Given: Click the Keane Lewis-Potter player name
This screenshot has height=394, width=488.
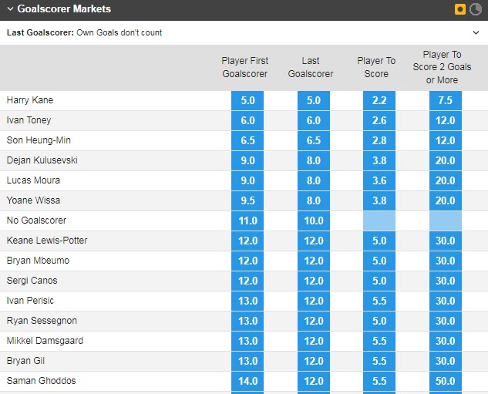Looking at the screenshot, I should tap(47, 241).
